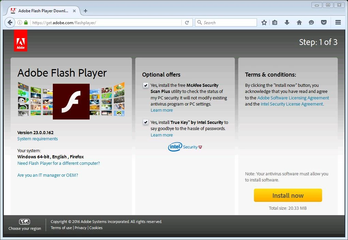The height and width of the screenshot is (240, 348).
Task: Click the browser Back arrow button
Action: click(x=10, y=22)
